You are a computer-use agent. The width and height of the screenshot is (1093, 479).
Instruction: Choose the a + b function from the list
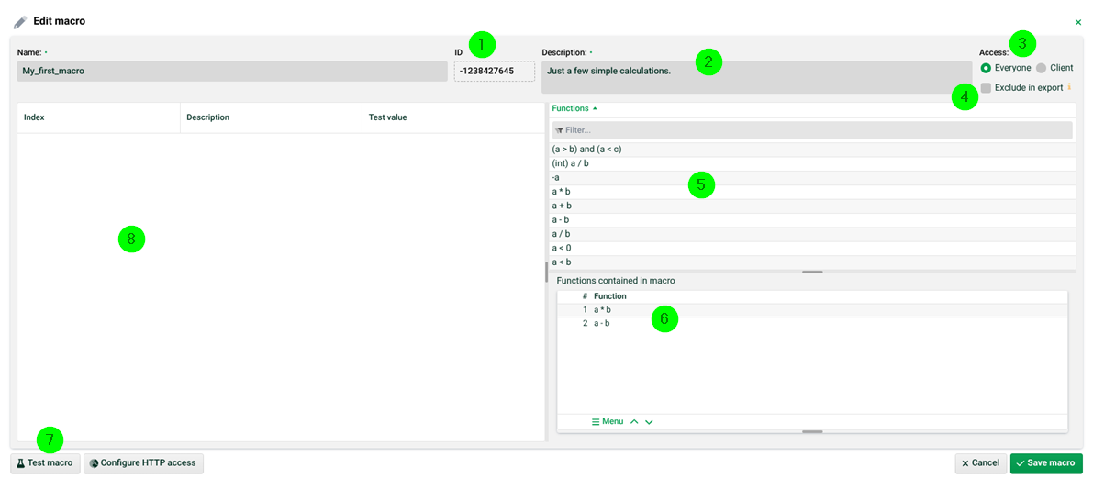pos(562,206)
